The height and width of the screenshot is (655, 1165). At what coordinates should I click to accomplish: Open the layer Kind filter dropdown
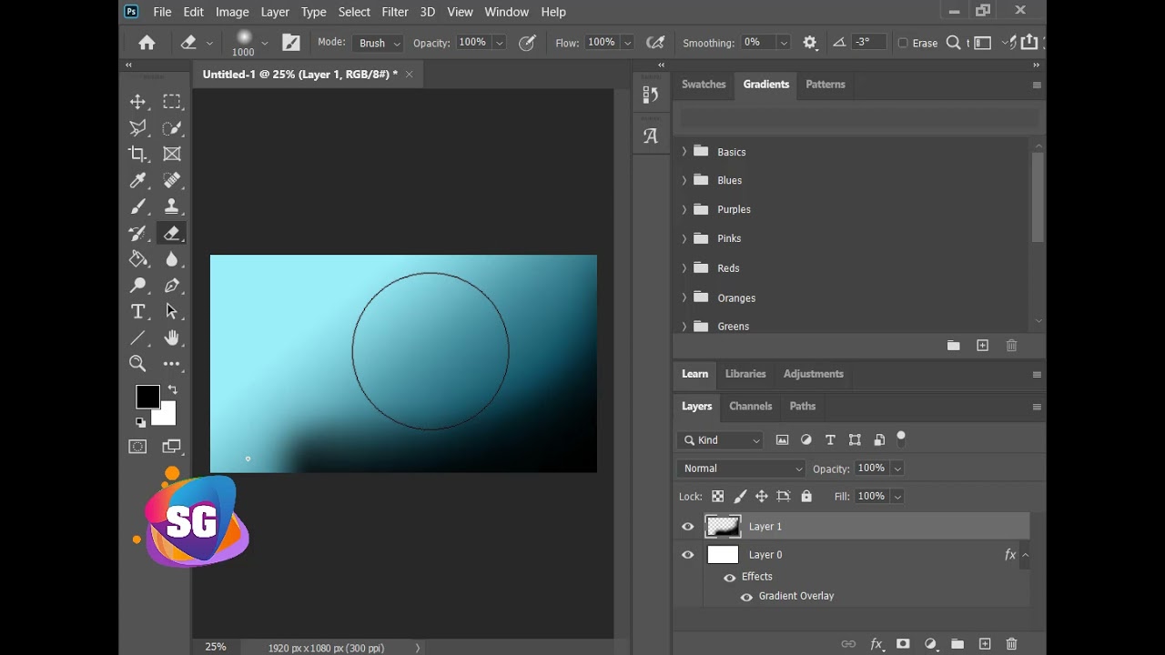[721, 440]
